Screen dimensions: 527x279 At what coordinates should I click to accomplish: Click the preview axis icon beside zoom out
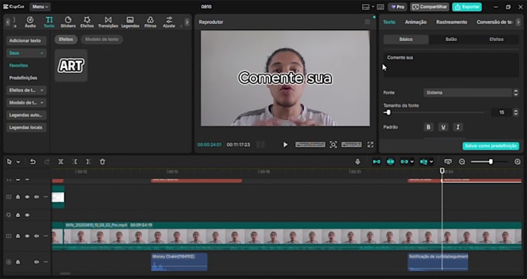(x=448, y=162)
